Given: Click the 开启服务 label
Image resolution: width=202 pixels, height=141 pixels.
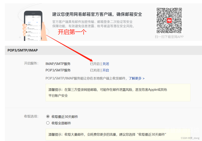Looking at the screenshot, I should coord(31,63).
